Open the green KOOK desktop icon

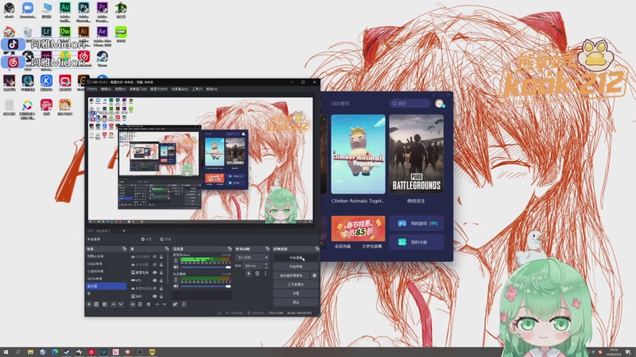(x=121, y=34)
